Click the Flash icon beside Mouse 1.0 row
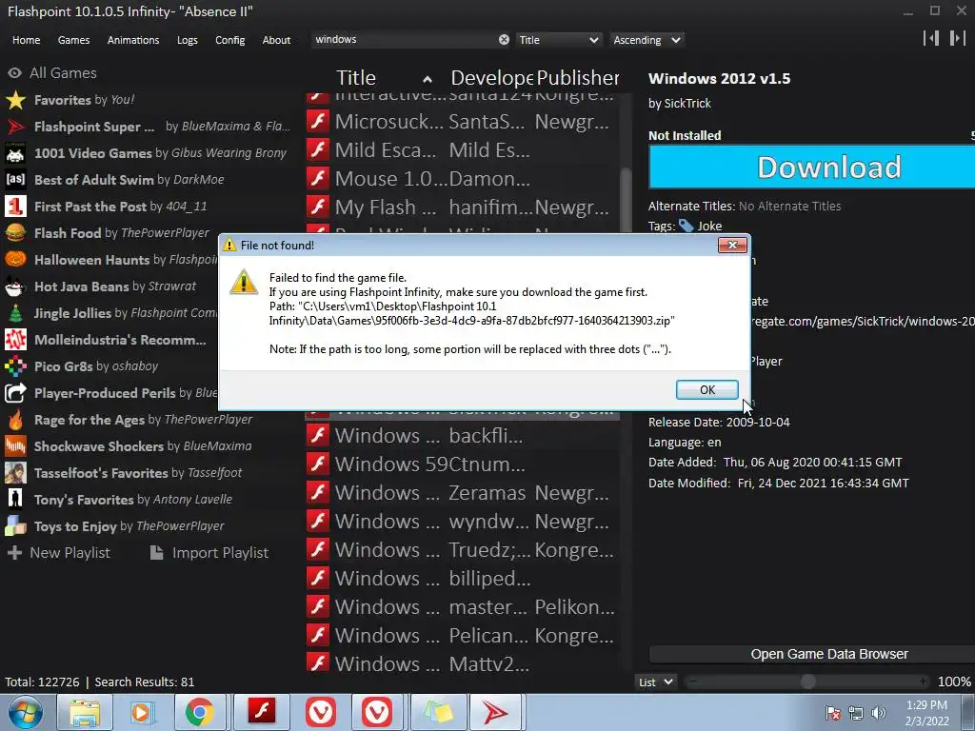Screen dimensions: 975x731 pos(318,178)
